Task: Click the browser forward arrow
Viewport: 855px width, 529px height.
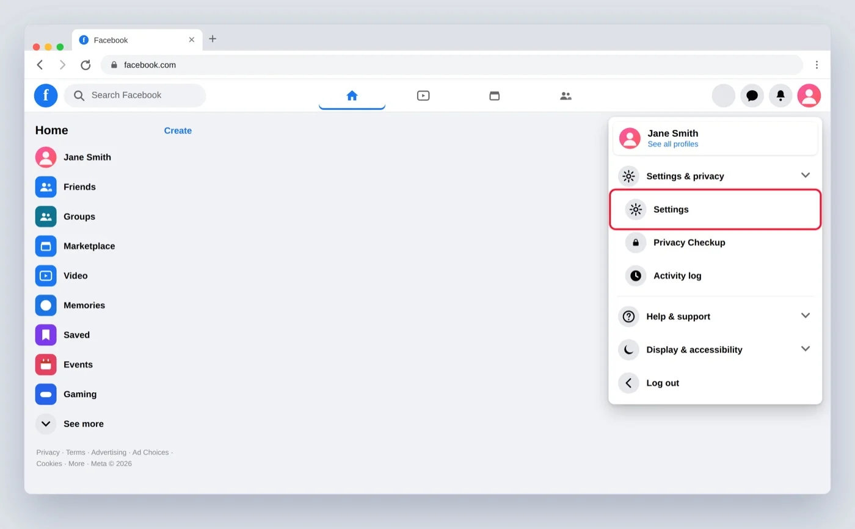Action: pyautogui.click(x=62, y=65)
